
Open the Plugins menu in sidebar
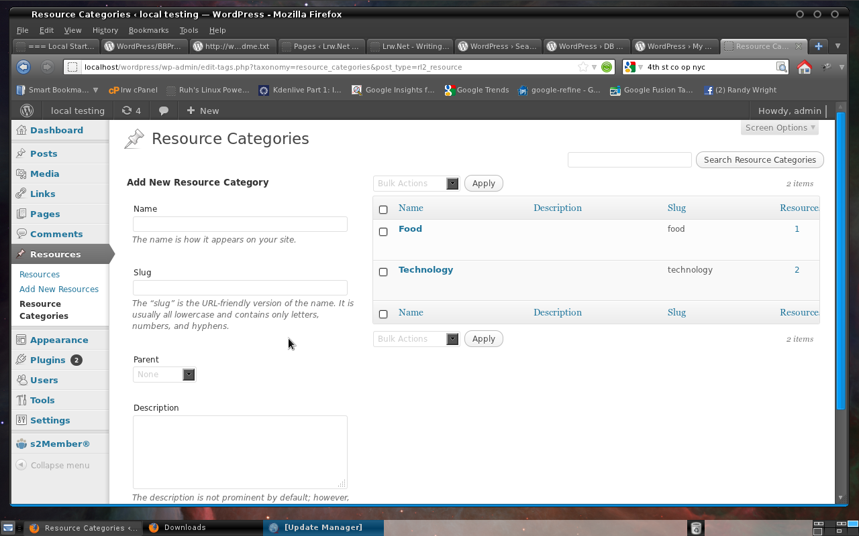[48, 360]
